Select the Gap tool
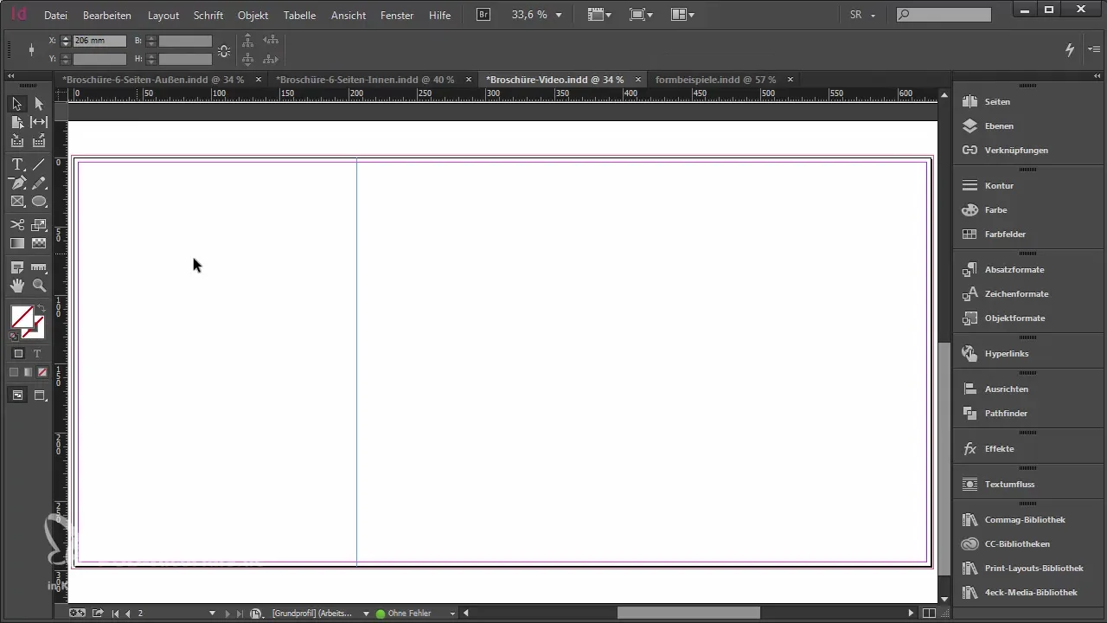The image size is (1107, 623). click(39, 123)
